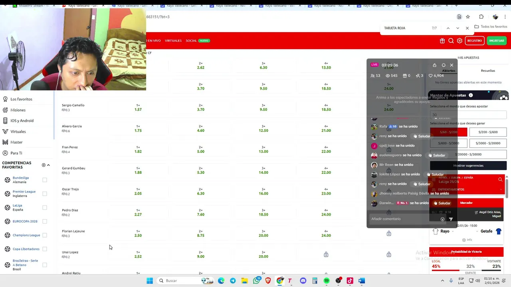Open Misiones in sidebar
Viewport: 511px width, 287px height.
18,110
